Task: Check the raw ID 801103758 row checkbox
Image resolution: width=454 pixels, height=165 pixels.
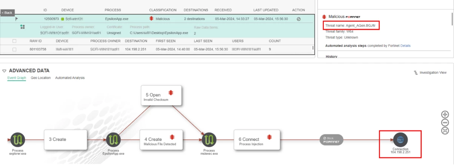Action: pos(14,49)
